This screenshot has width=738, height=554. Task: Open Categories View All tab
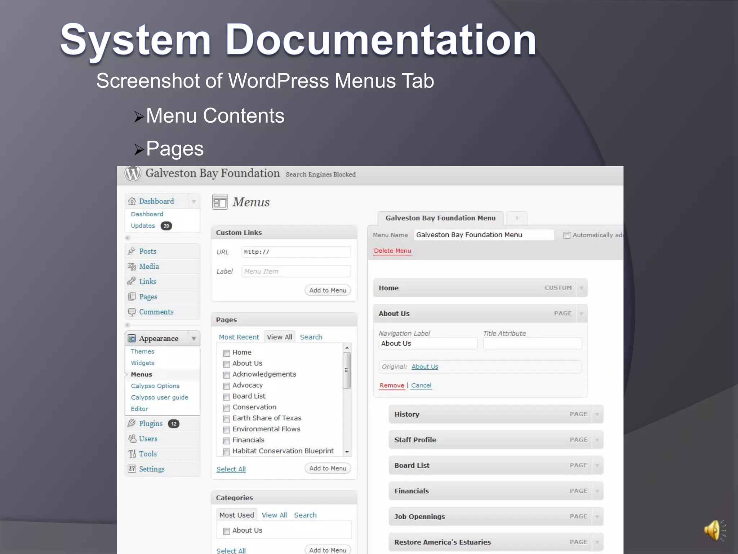pyautogui.click(x=274, y=515)
